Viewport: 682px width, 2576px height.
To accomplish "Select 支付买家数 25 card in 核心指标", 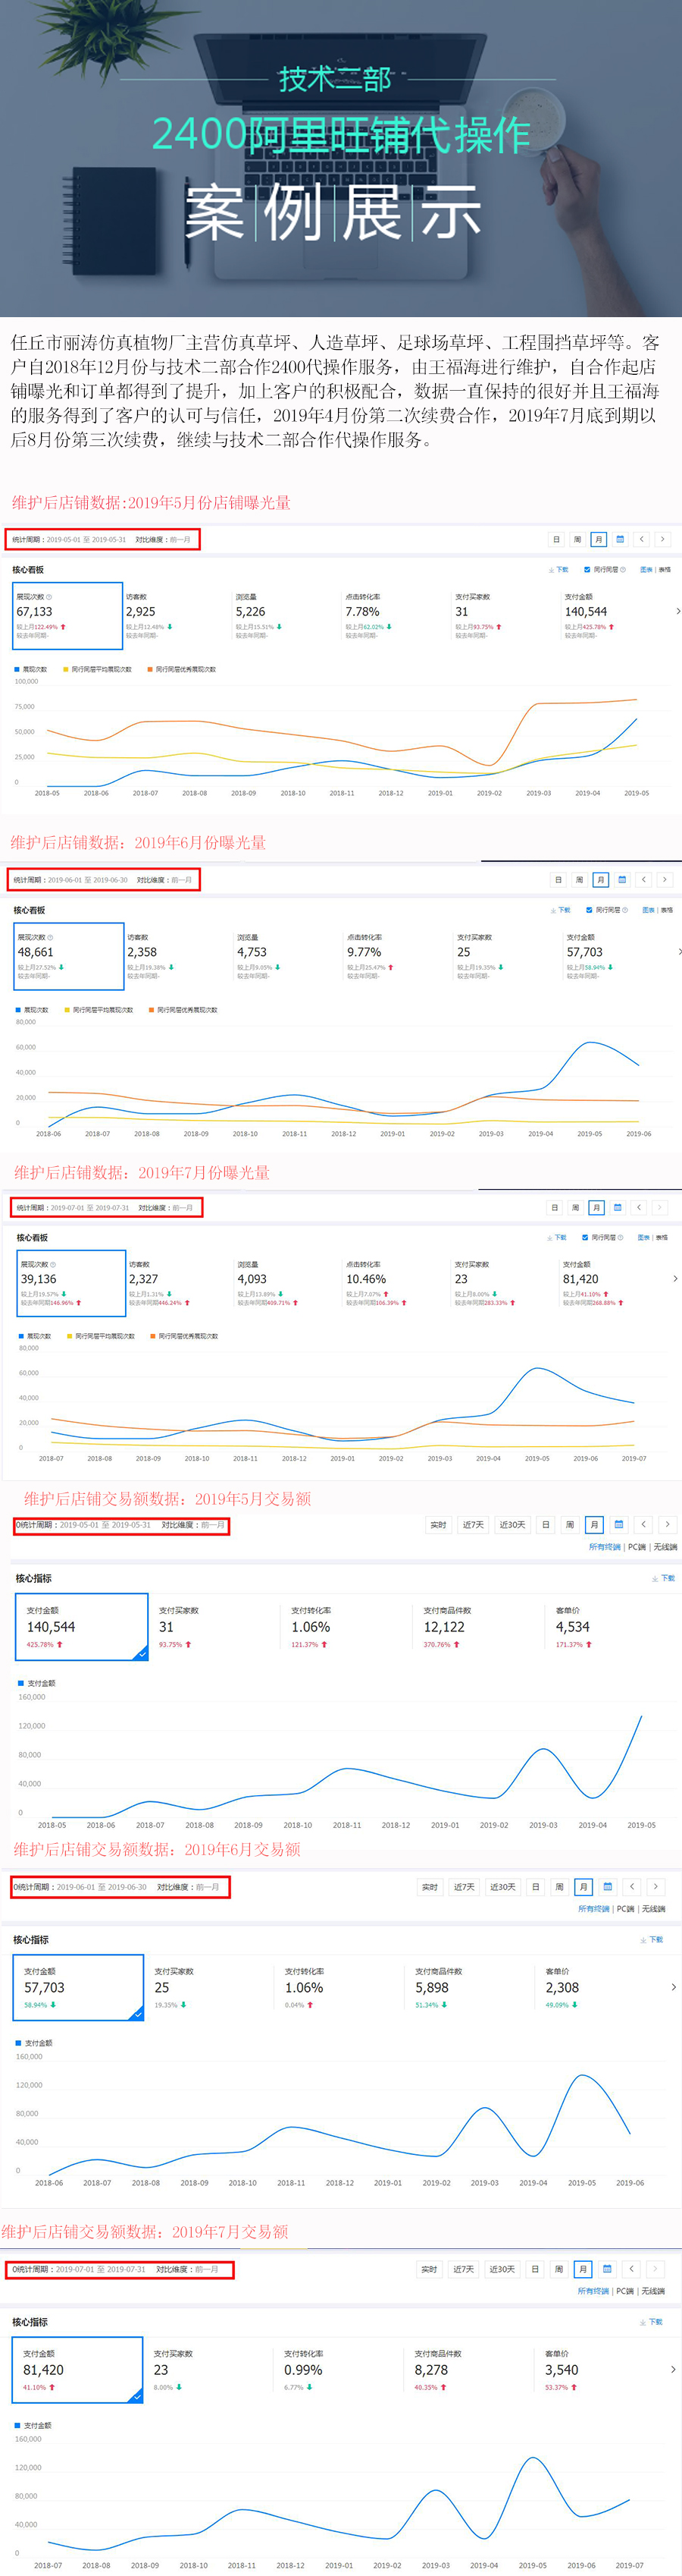I will click(x=210, y=1987).
